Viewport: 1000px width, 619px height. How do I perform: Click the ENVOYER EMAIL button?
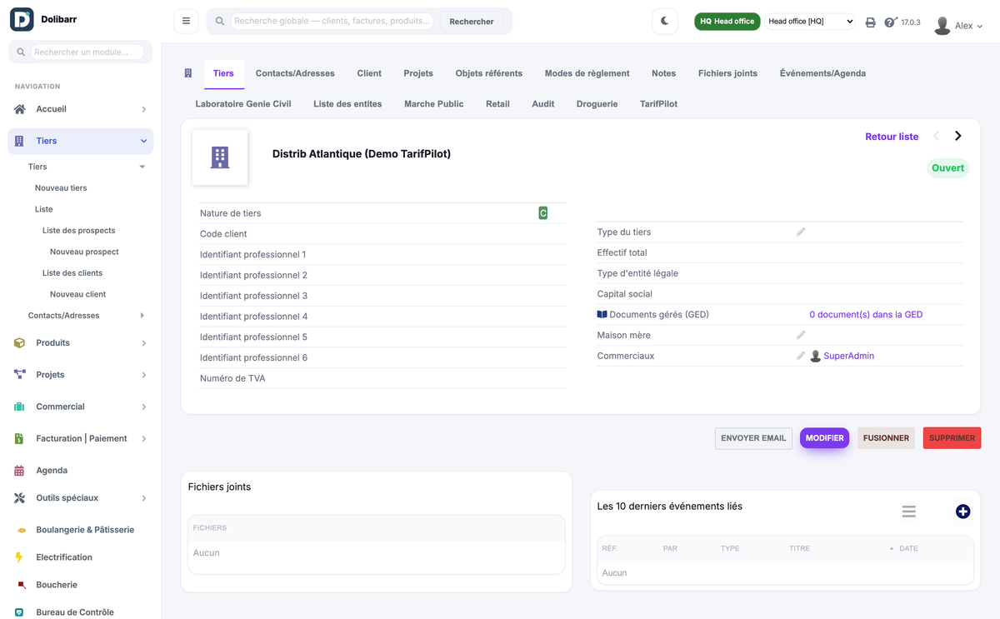pyautogui.click(x=753, y=438)
